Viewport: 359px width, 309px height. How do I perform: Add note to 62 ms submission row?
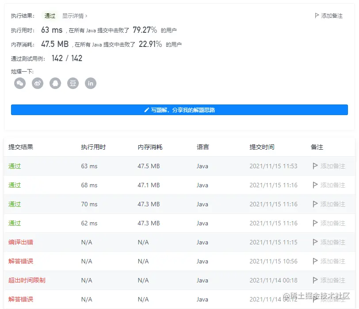[x=329, y=223]
